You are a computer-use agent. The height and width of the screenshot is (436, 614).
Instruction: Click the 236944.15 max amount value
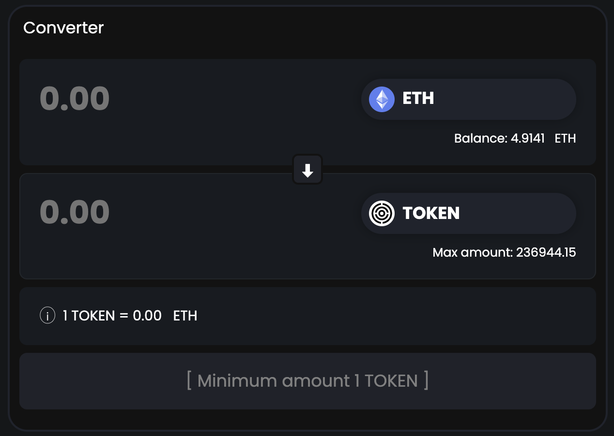click(x=546, y=252)
